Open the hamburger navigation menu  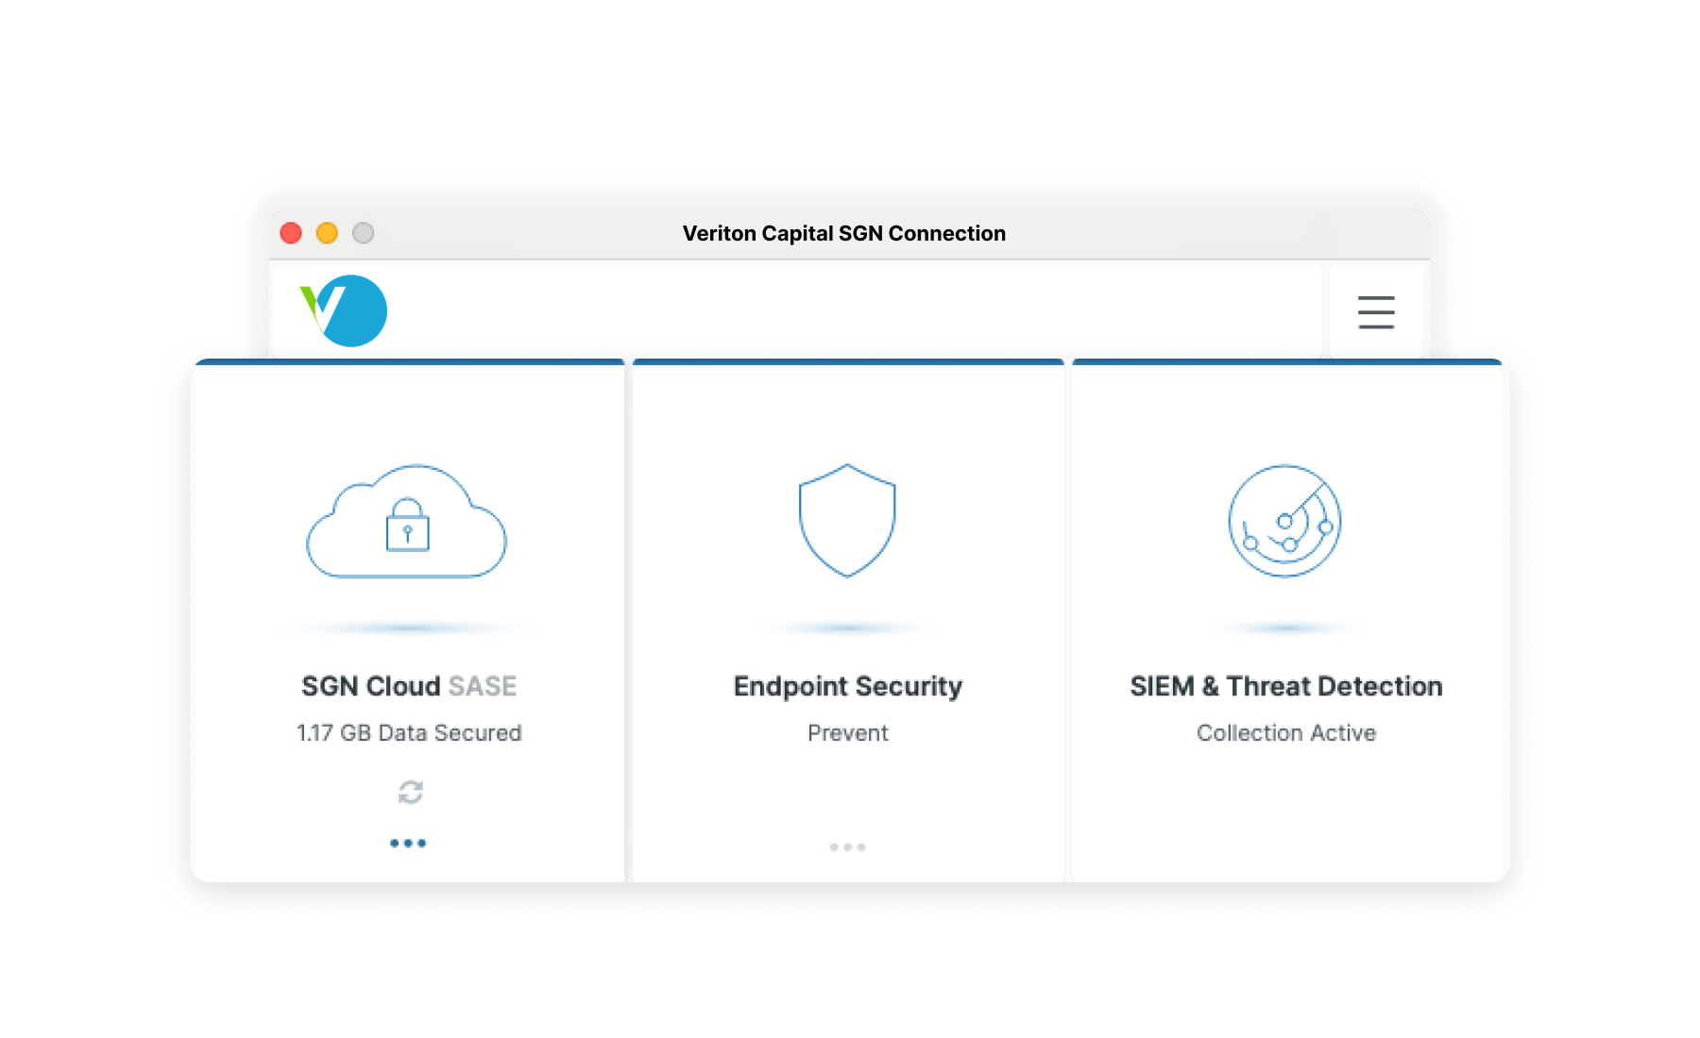pos(1375,312)
